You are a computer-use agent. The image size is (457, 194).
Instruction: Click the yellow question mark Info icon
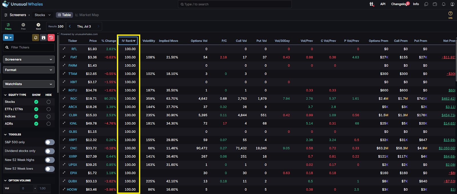(450, 13)
